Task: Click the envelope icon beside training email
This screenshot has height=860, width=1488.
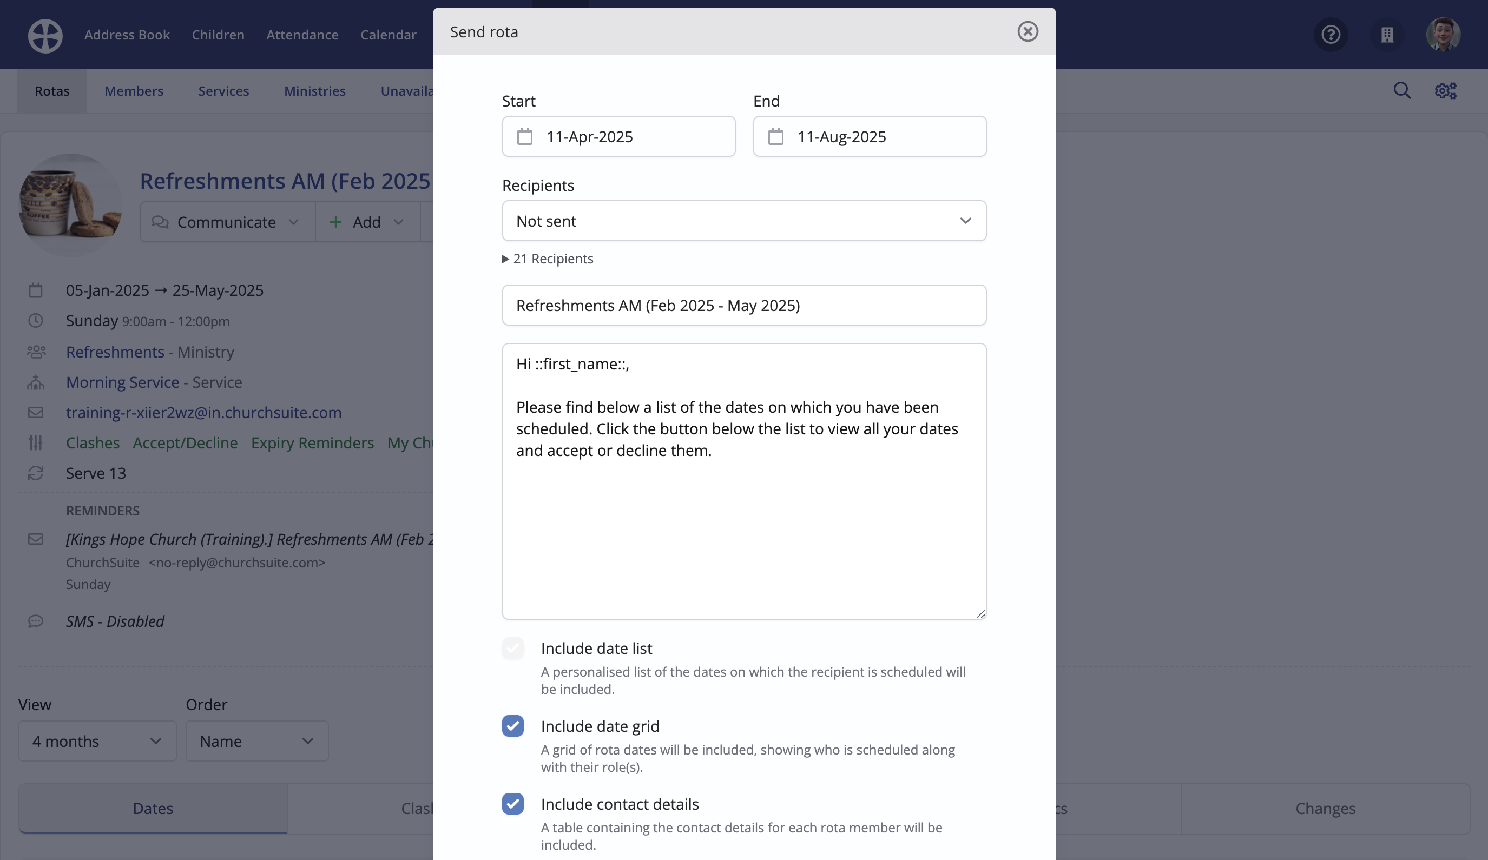Action: [x=36, y=413]
